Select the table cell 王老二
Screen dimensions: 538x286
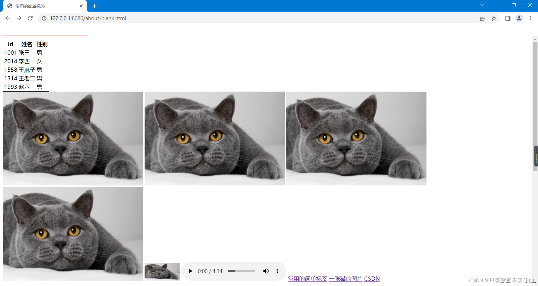click(27, 78)
